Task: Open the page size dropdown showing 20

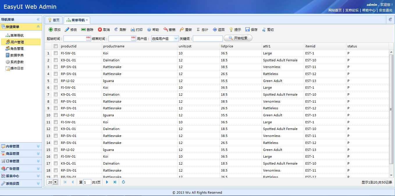Action: (x=55, y=182)
